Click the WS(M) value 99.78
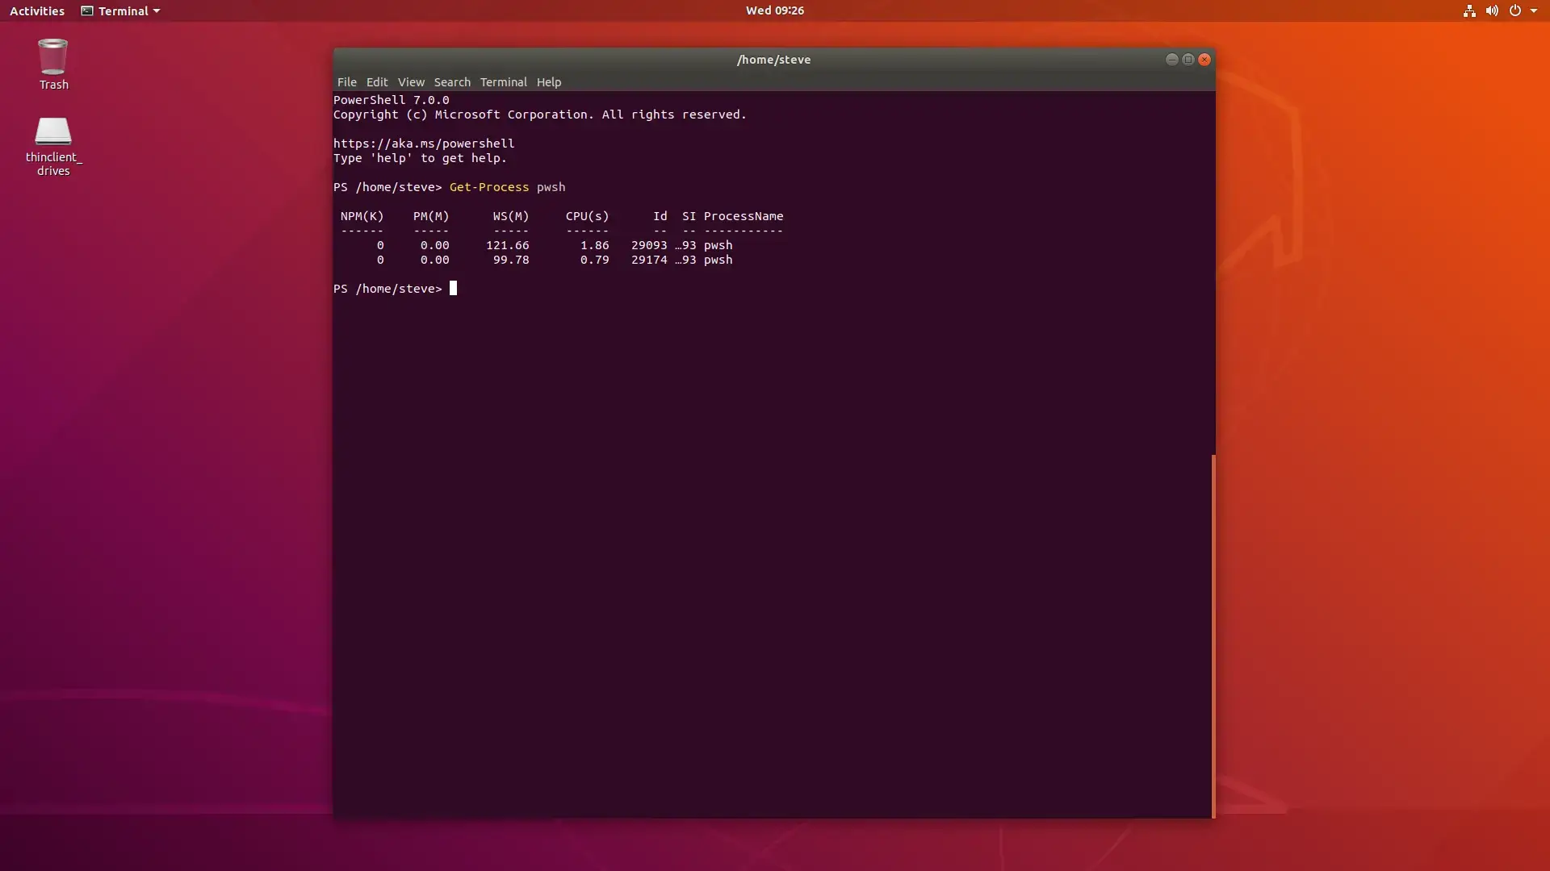 [x=511, y=260]
